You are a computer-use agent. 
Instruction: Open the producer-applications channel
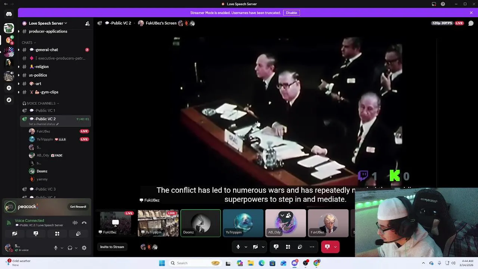pyautogui.click(x=56, y=31)
